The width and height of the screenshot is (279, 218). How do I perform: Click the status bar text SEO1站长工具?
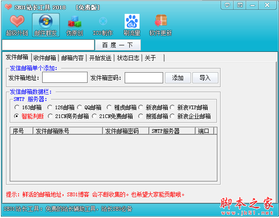(x=68, y=209)
